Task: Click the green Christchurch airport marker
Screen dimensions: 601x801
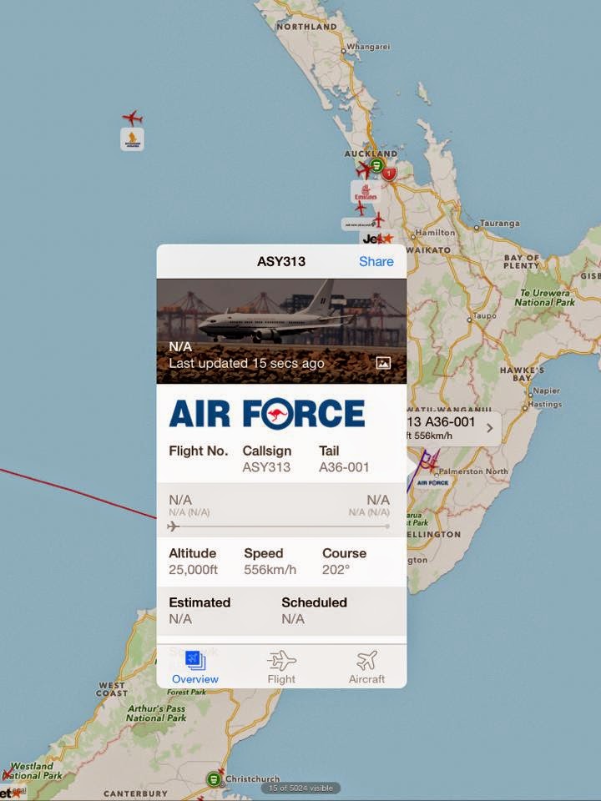Action: [215, 779]
